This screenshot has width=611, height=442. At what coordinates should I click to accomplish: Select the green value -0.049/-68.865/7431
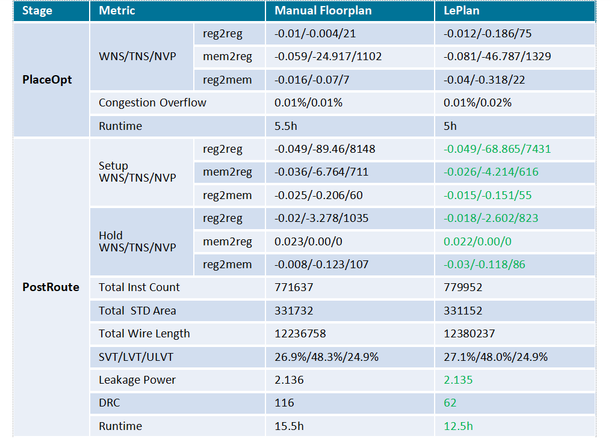point(497,149)
